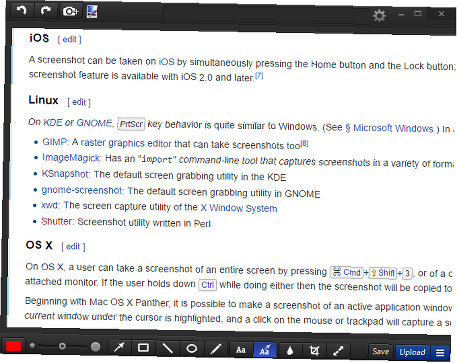This screenshot has width=457, height=363.
Task: Select the ellipse drawing tool
Action: pyautogui.click(x=191, y=348)
